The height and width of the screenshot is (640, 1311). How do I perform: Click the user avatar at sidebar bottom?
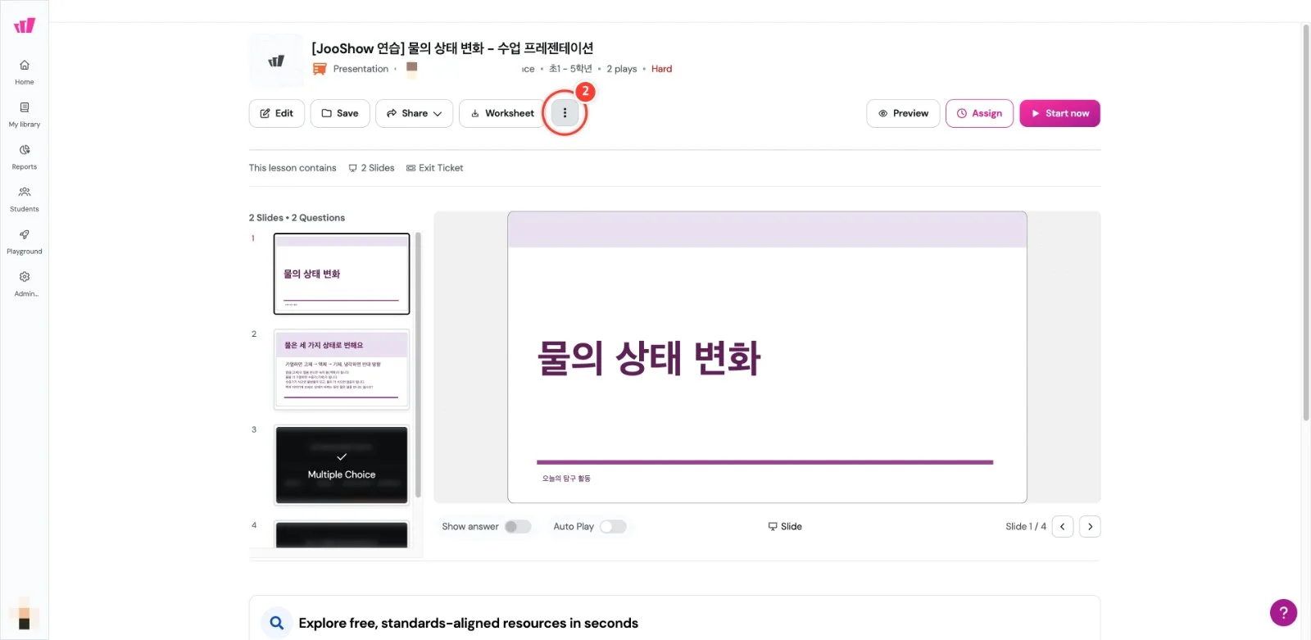tap(24, 613)
